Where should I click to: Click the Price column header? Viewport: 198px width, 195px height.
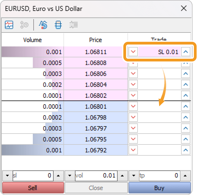point(96,40)
